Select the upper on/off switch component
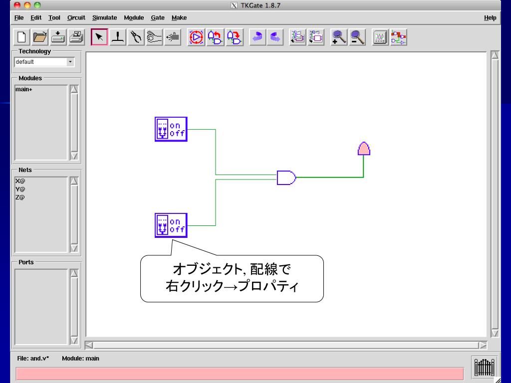 (x=171, y=129)
